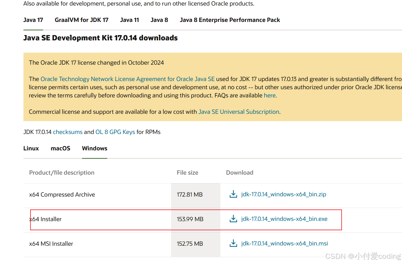Screen dimensions: 402x263
Task: Click the 'Download' column header
Action: point(240,173)
